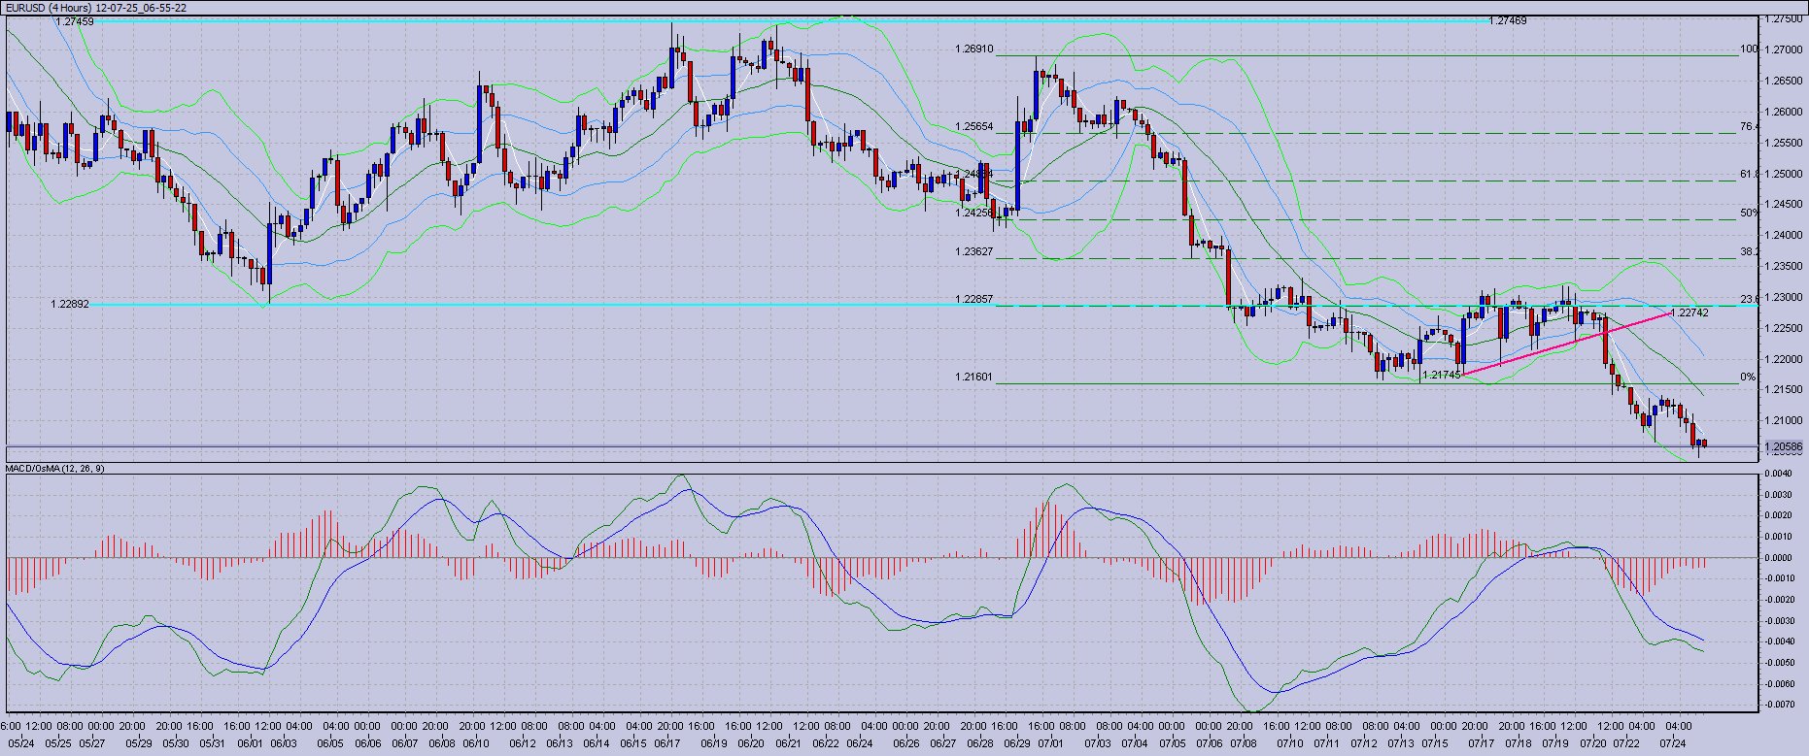The height and width of the screenshot is (756, 1809).
Task: Click the 1.21601 Fibonacci 0% level label
Action: [973, 377]
